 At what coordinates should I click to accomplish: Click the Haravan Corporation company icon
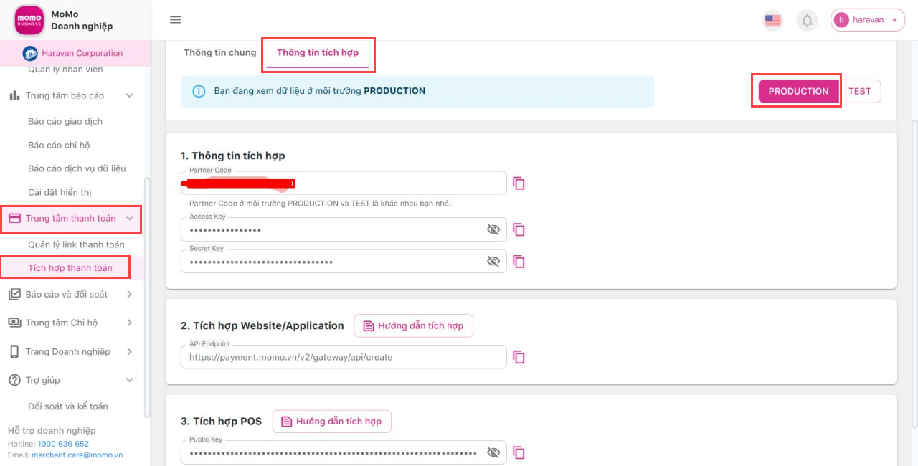click(30, 53)
